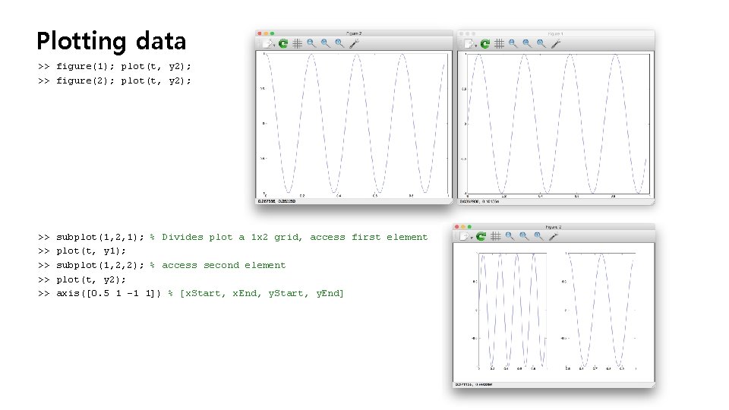Open wrench settings in single-plot Figure 2 window
This screenshot has height=410, width=729.
[x=354, y=43]
